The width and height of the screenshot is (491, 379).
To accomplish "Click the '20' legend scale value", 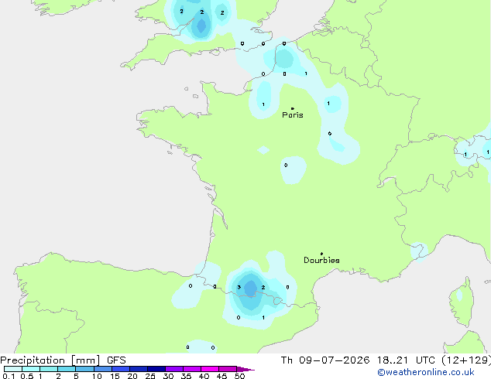I will tap(132, 376).
